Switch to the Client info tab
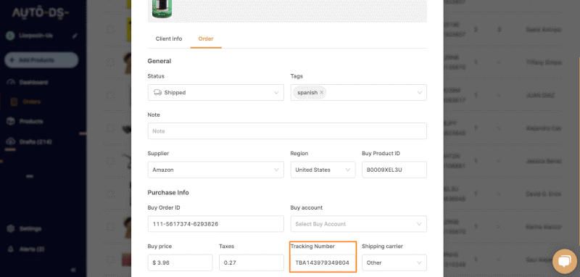 169,38
